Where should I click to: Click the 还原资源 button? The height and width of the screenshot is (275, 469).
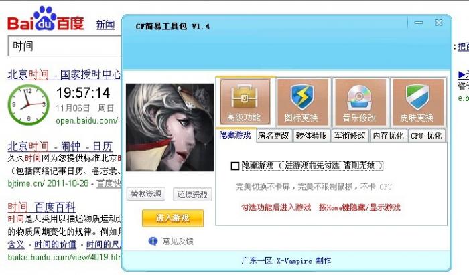192,195
